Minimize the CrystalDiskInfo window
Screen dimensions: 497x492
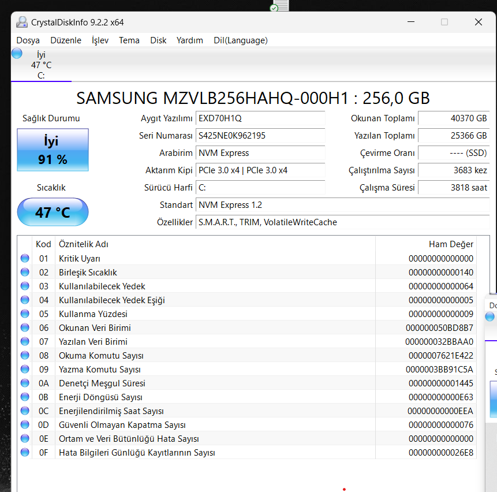411,22
